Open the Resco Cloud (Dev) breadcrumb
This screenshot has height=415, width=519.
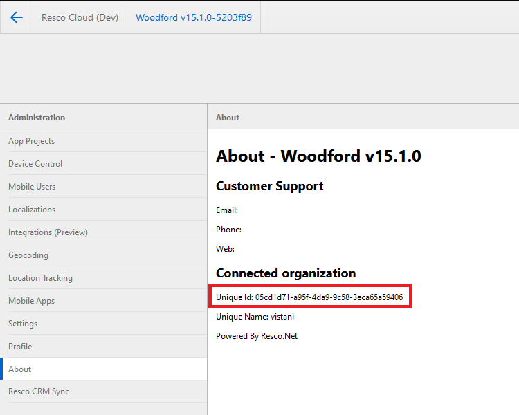click(x=80, y=17)
